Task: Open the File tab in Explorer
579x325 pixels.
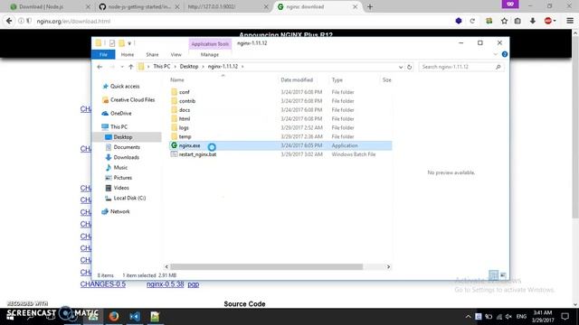Action: pos(103,54)
